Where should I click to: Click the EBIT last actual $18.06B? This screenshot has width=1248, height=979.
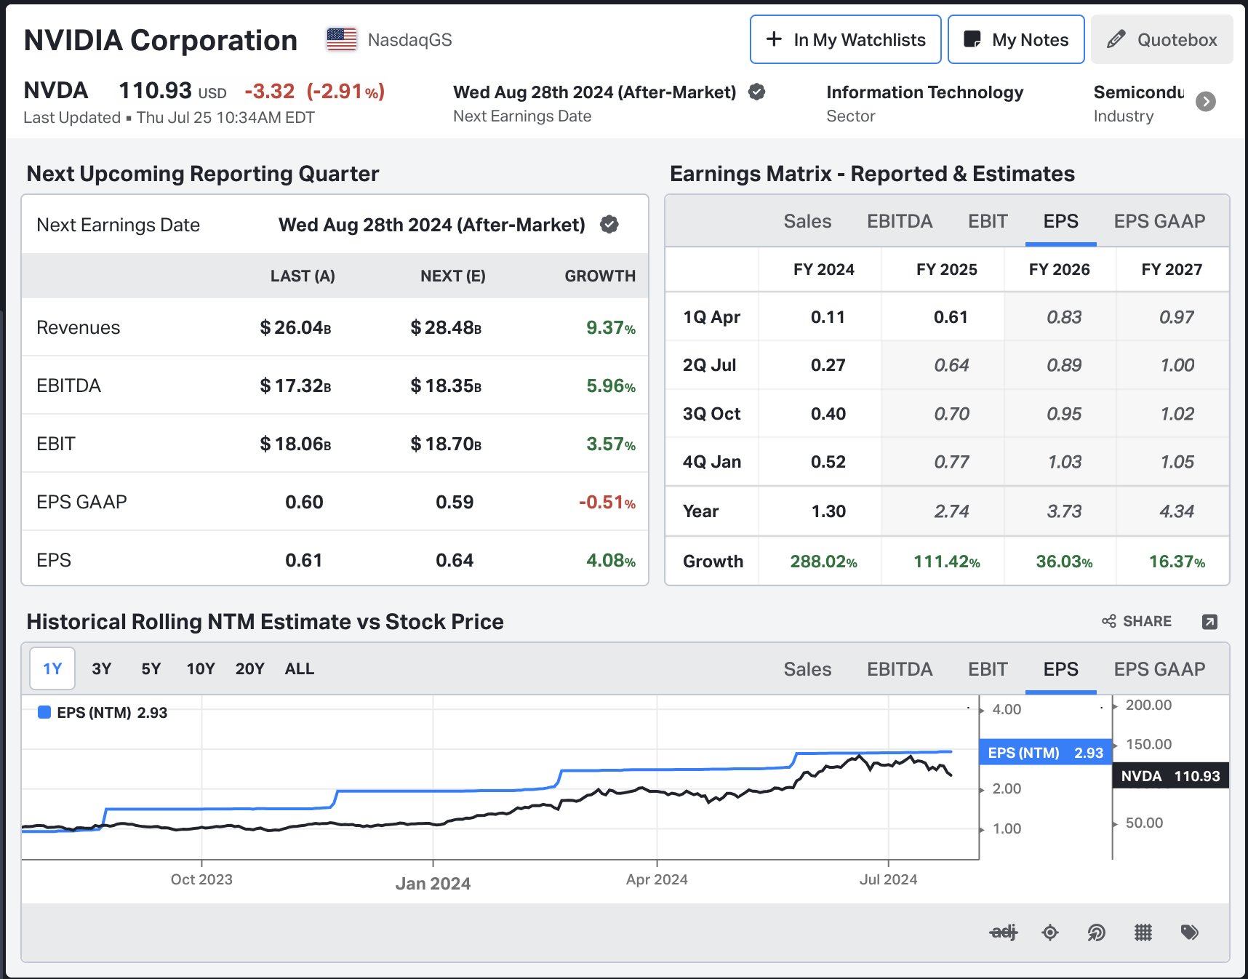tap(295, 444)
